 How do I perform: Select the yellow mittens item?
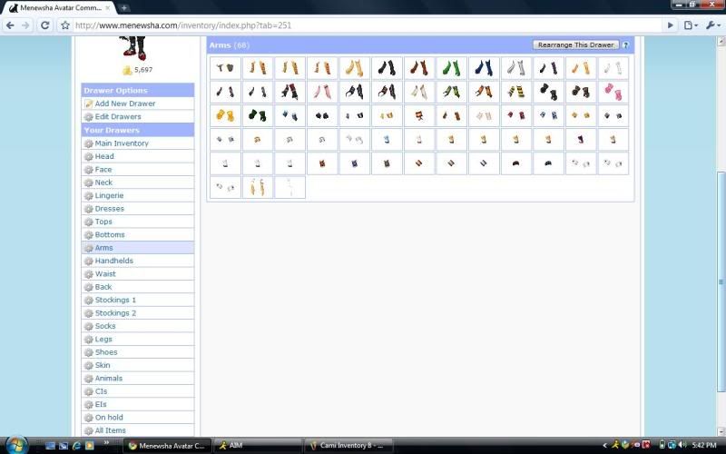[225, 115]
